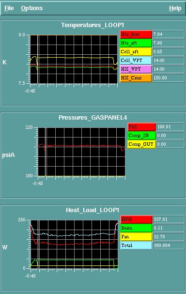Click the green Htr_aft legend button
Screen dimensions: 186x294
[x=136, y=43]
